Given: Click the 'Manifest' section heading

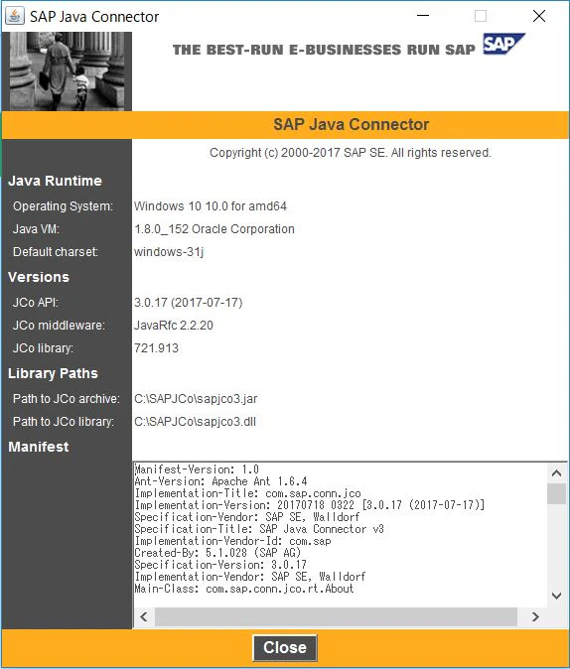Looking at the screenshot, I should coord(39,447).
